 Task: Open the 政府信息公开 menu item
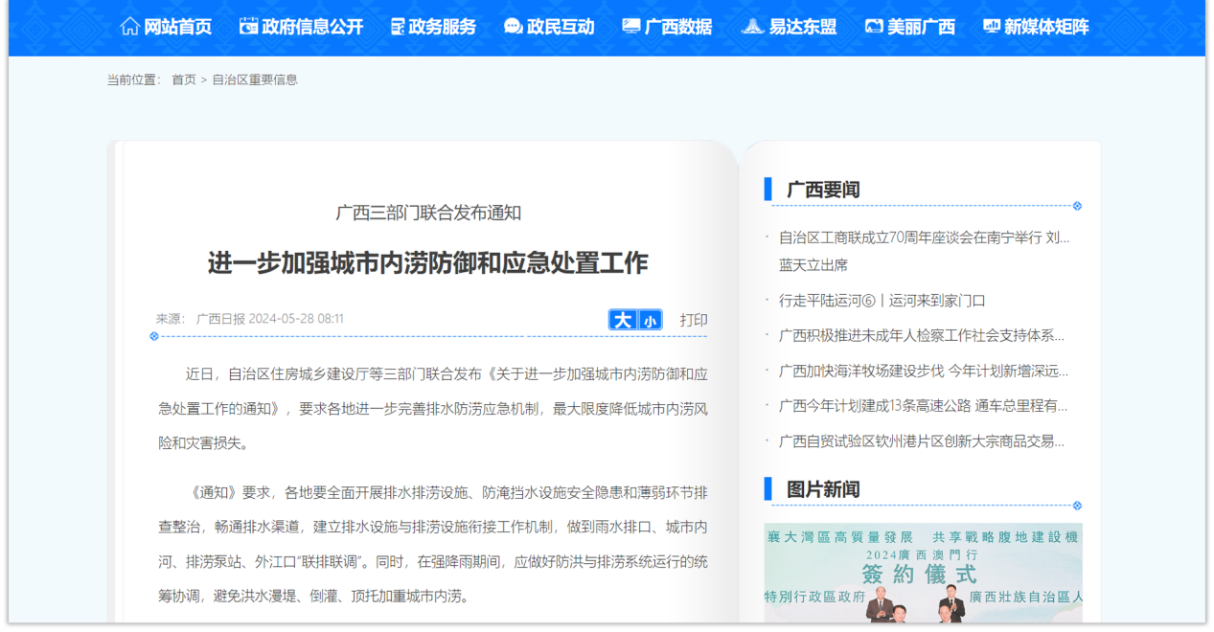[x=312, y=27]
